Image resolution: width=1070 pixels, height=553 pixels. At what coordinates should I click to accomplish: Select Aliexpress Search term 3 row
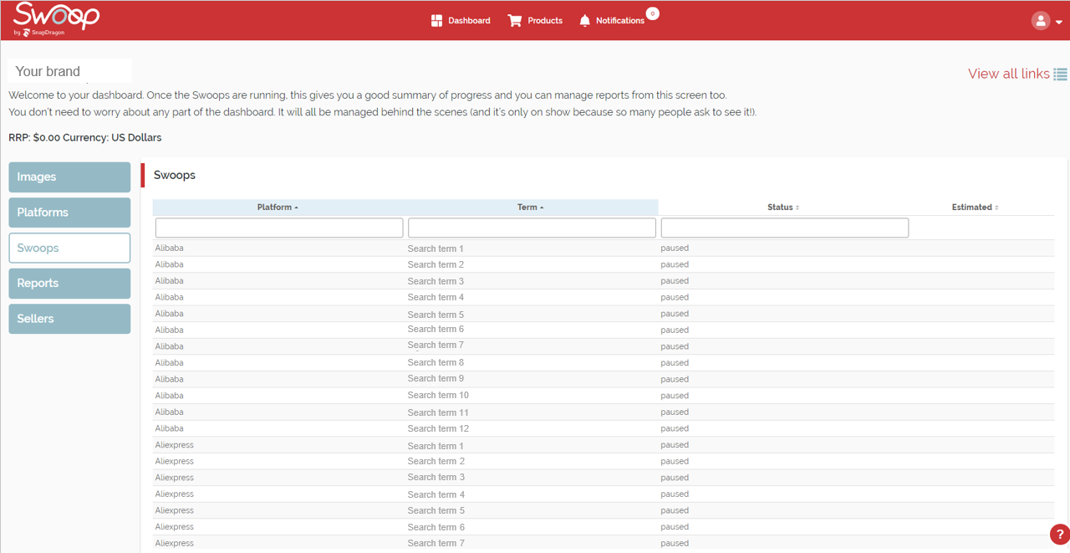pyautogui.click(x=603, y=478)
